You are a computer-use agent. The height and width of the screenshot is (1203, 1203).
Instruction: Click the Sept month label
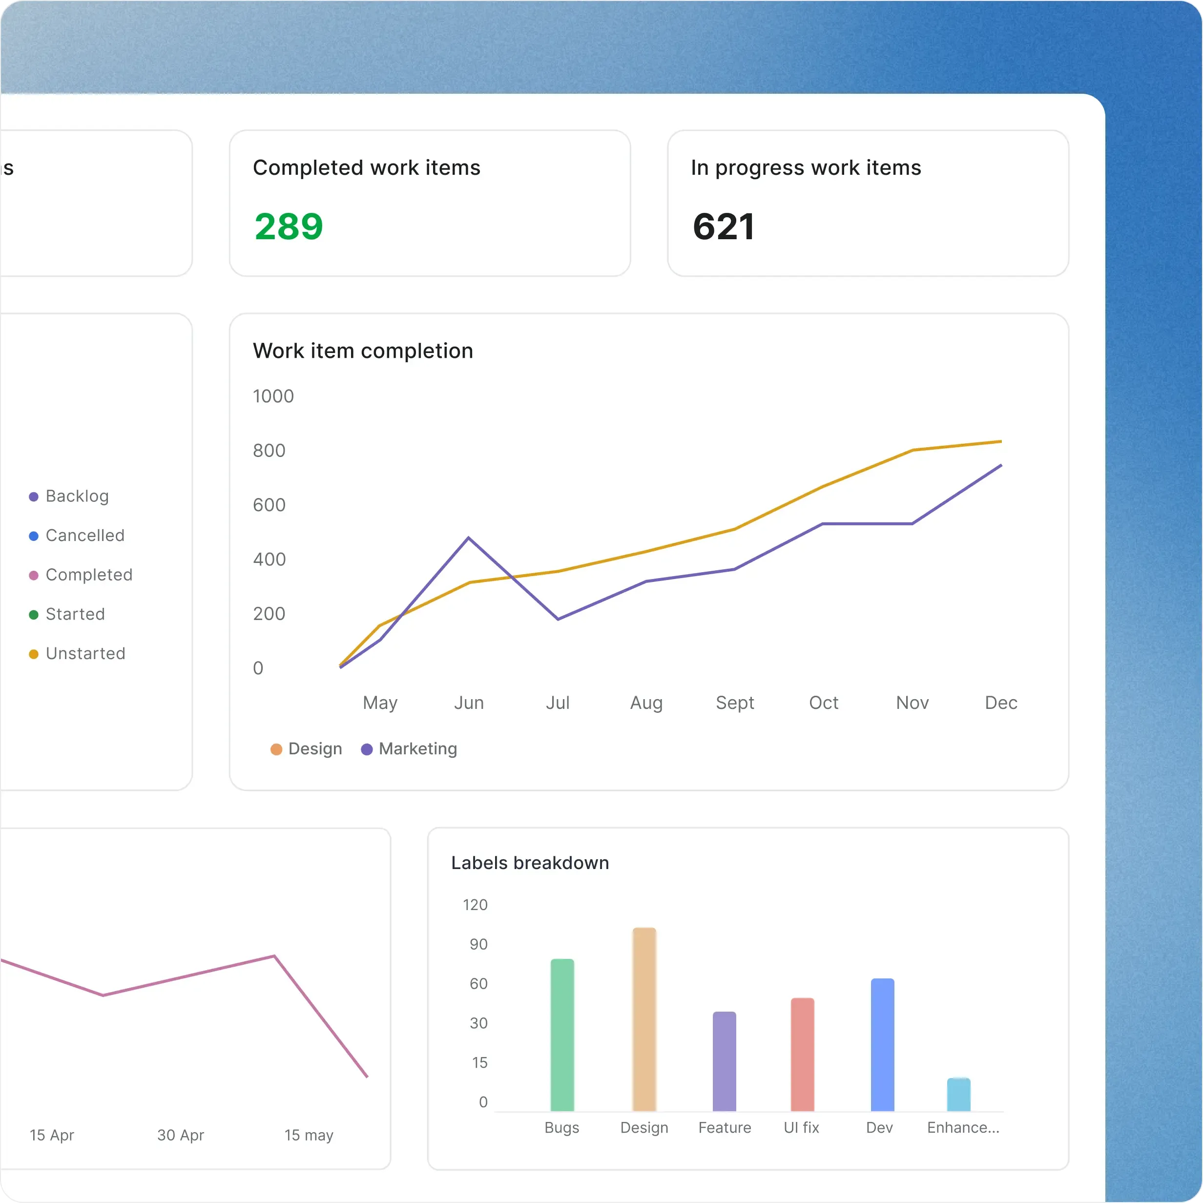coord(735,703)
